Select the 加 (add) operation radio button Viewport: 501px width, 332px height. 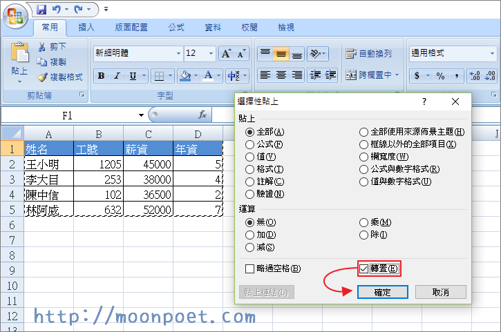[x=250, y=235]
